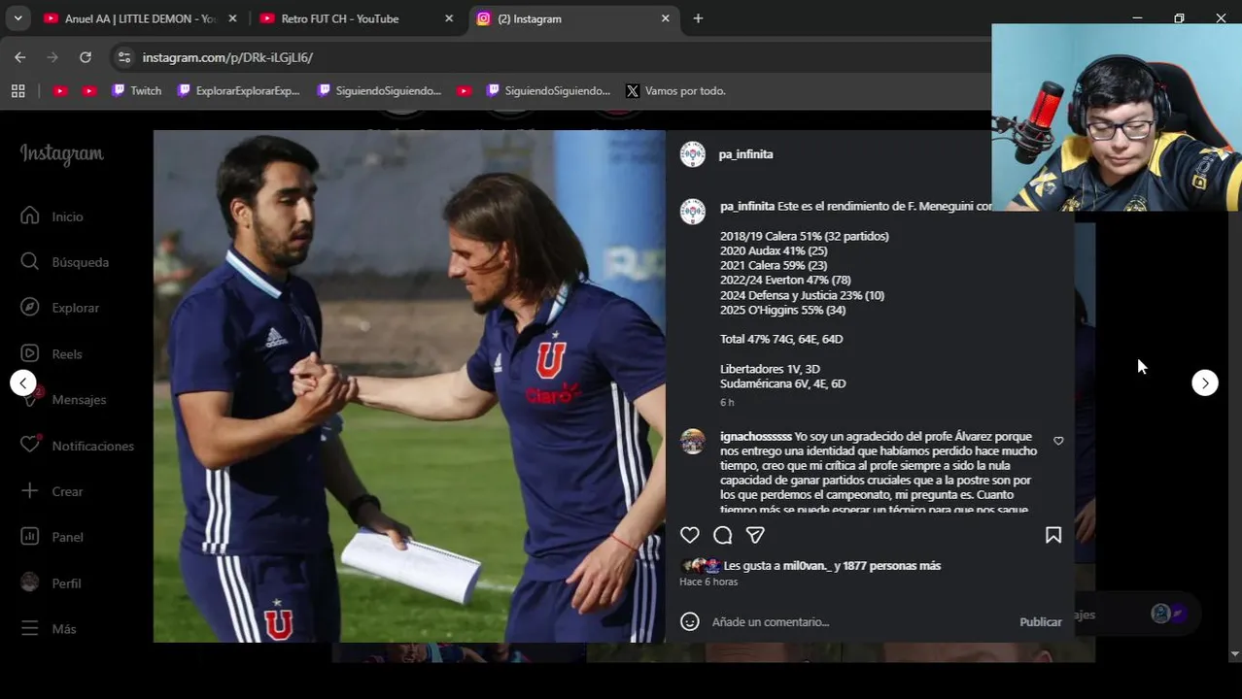View site information icon in address bar
This screenshot has width=1242, height=699.
click(123, 57)
